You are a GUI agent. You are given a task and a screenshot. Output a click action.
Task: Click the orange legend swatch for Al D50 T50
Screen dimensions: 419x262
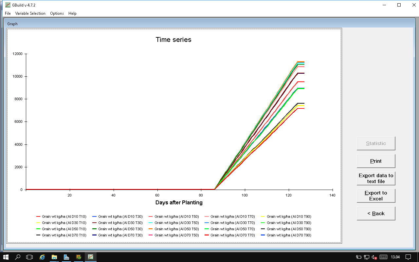[x=151, y=229]
